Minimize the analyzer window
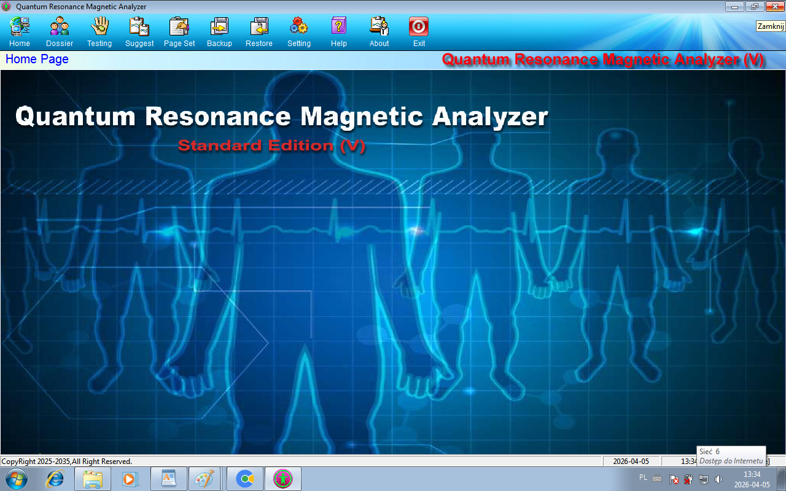Screen dimensions: 786x491 pyautogui.click(x=734, y=7)
